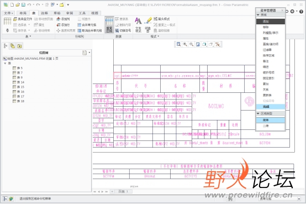Select 添加 in the menu manager
The image size is (306, 204).
271,22
